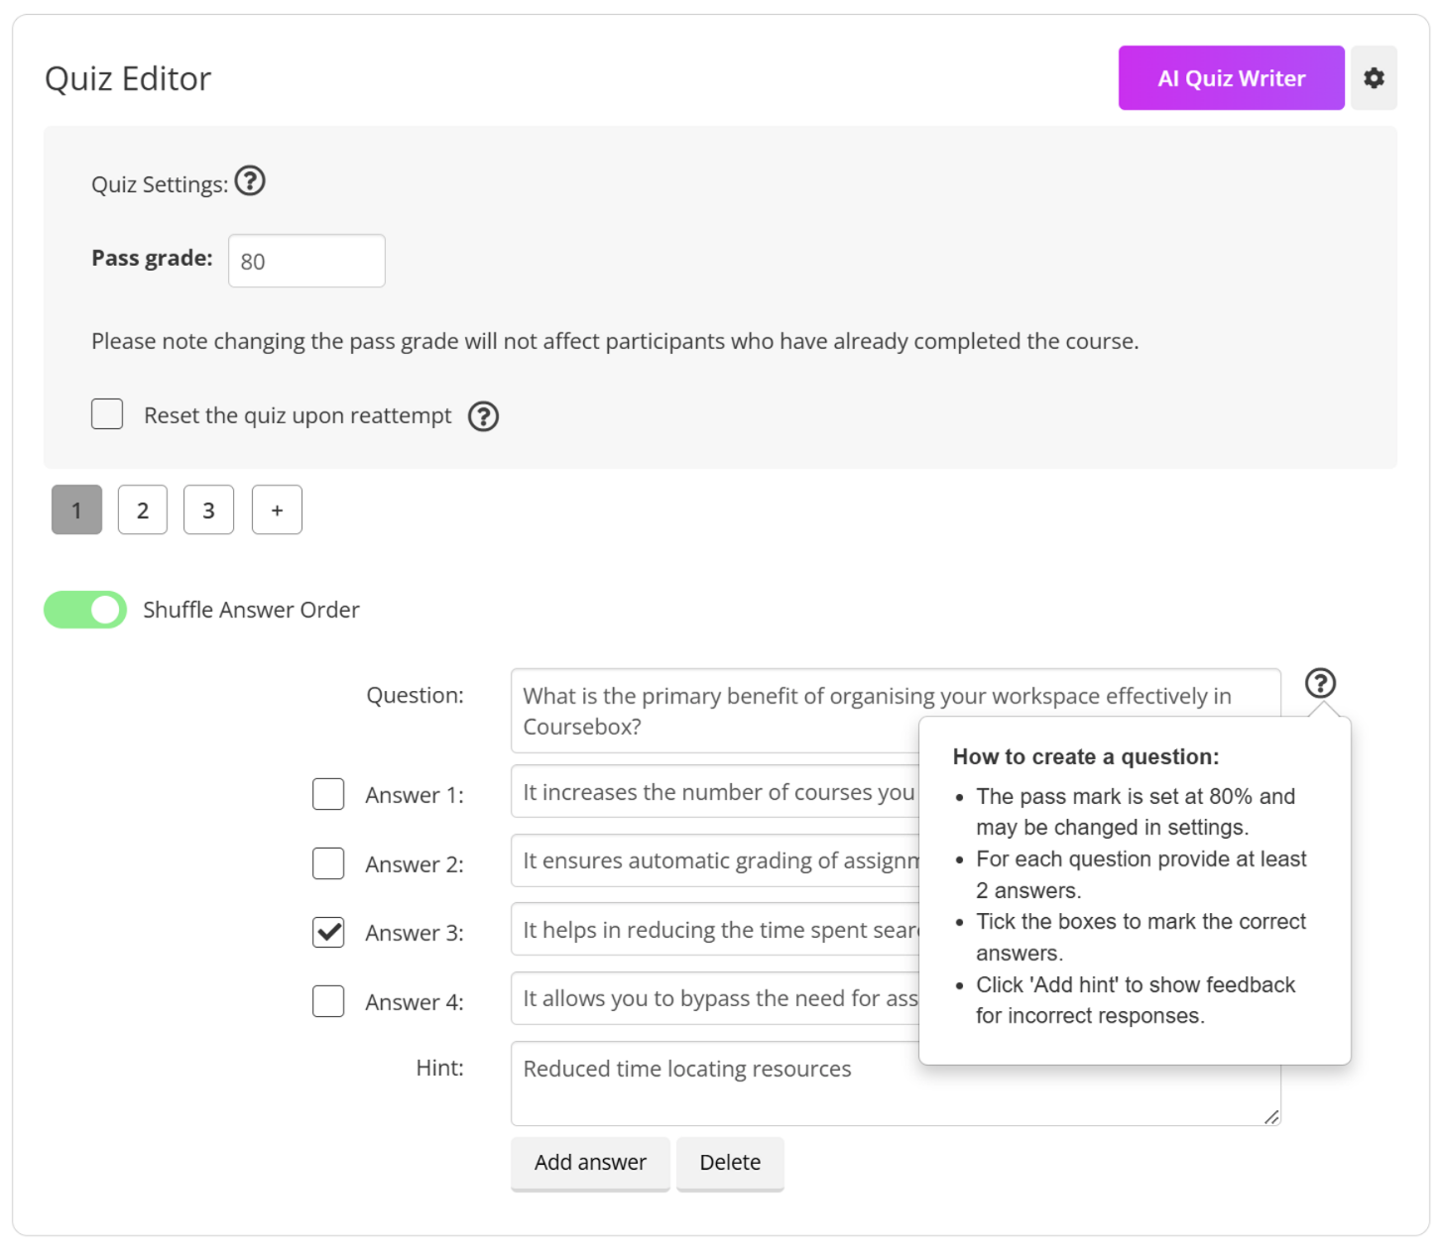Mark Answer 1 as correct
Screen dimensions: 1444x1253
[x=328, y=794]
